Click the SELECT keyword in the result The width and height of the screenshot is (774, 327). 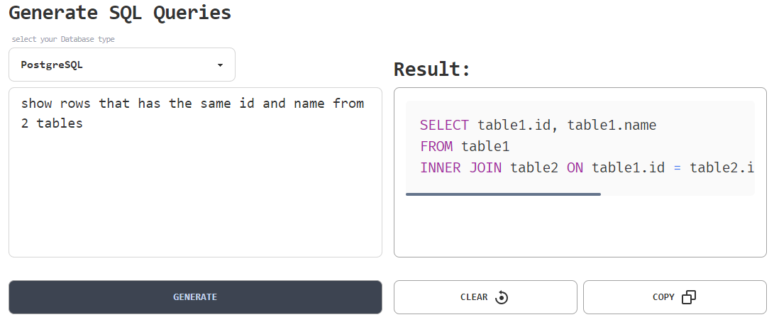pos(444,126)
